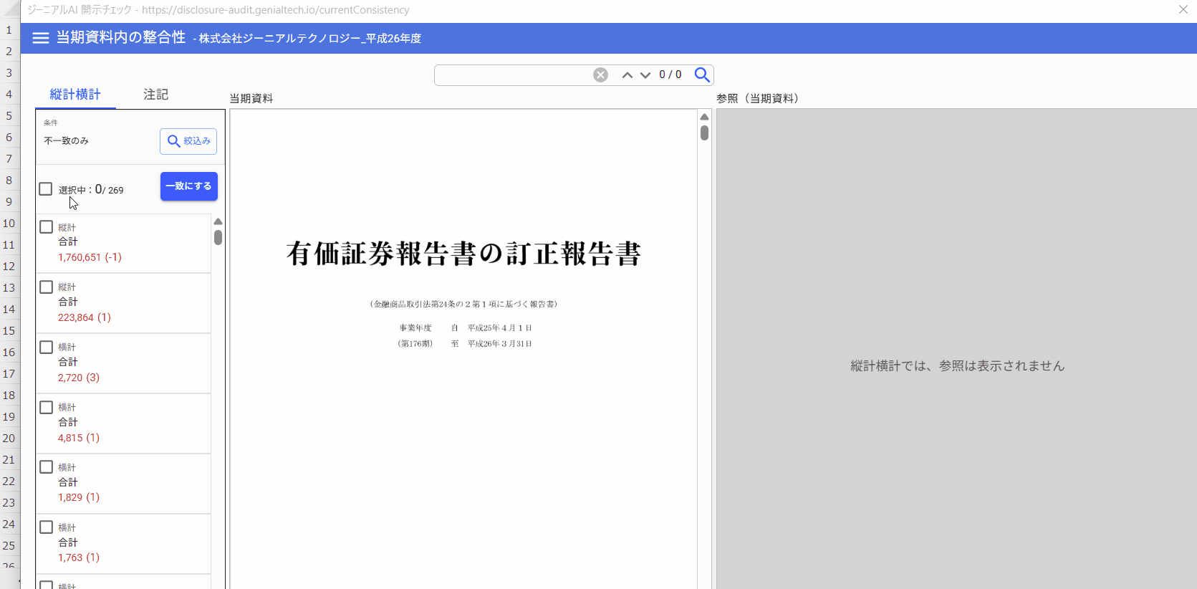Click the 当期資料内の整合性 page title
1197x589 pixels.
pos(121,37)
